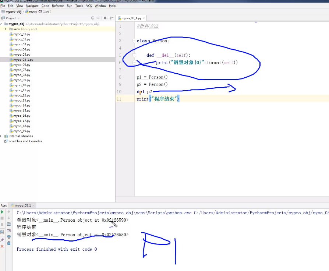Screen dimensions: 329x271
Task: Click the 'p1 = Person()' code line
Action: pos(152,77)
